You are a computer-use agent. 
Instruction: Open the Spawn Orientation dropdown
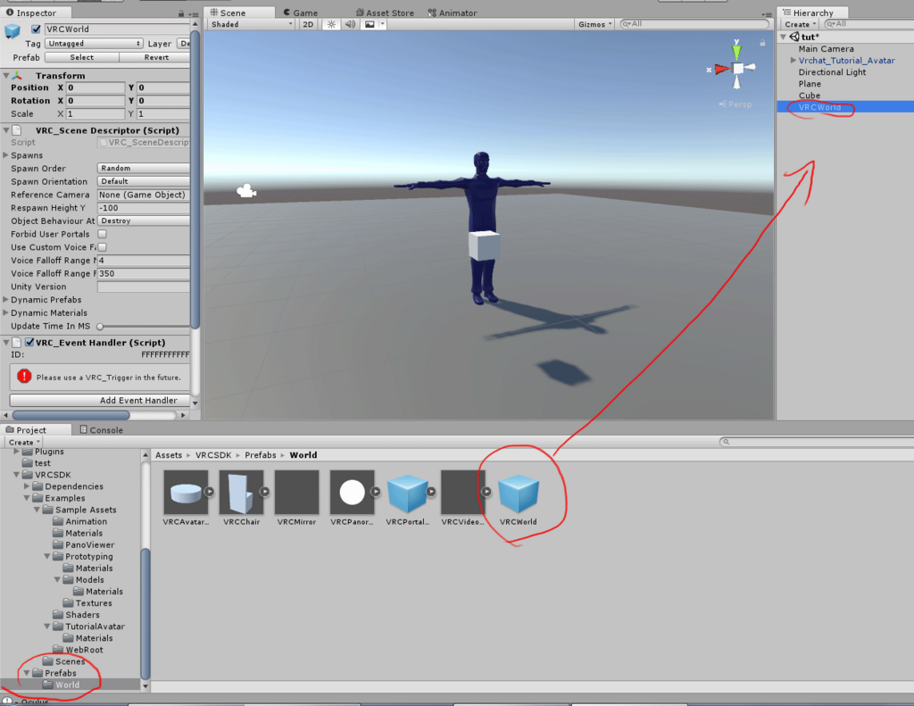tap(144, 181)
